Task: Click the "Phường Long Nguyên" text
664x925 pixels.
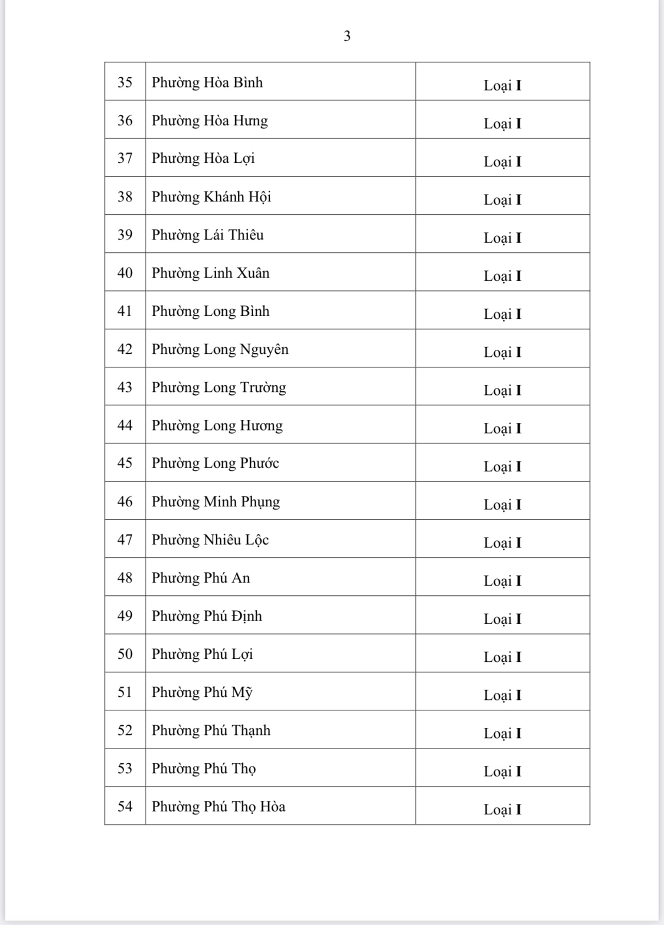Action: coord(220,349)
